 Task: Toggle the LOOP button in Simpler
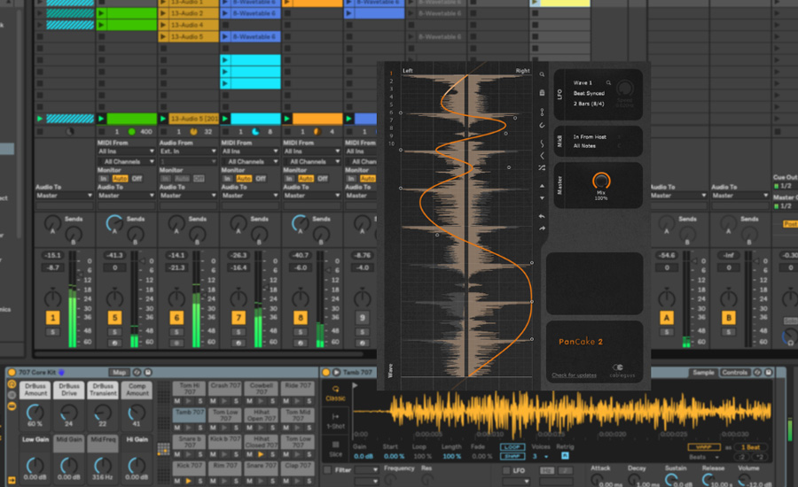click(512, 447)
